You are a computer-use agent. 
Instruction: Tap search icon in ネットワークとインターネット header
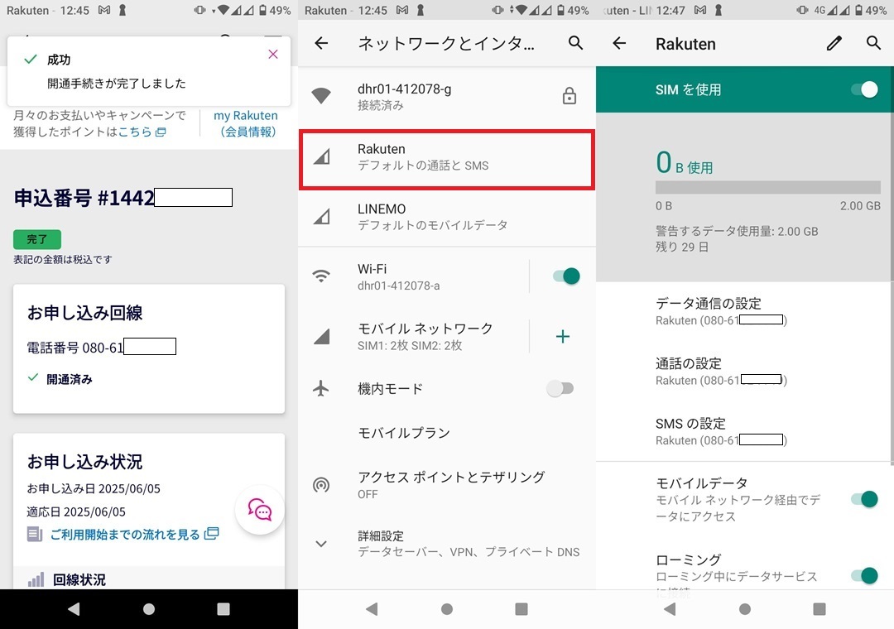click(x=575, y=43)
